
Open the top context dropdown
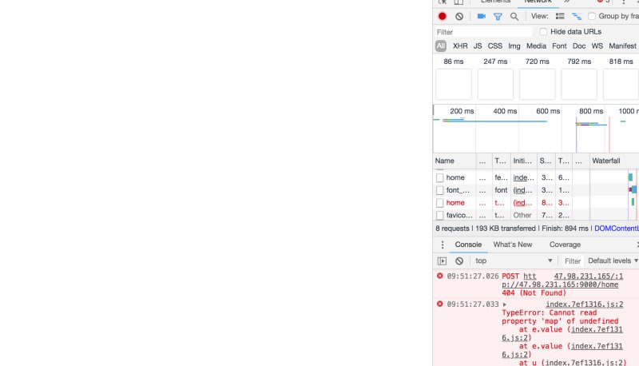click(x=514, y=261)
